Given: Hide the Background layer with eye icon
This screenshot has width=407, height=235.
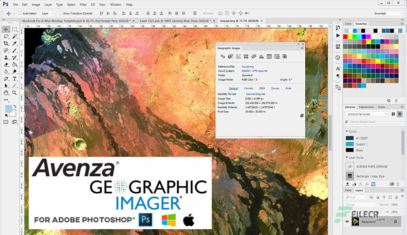Looking at the screenshot, I should coord(347,221).
